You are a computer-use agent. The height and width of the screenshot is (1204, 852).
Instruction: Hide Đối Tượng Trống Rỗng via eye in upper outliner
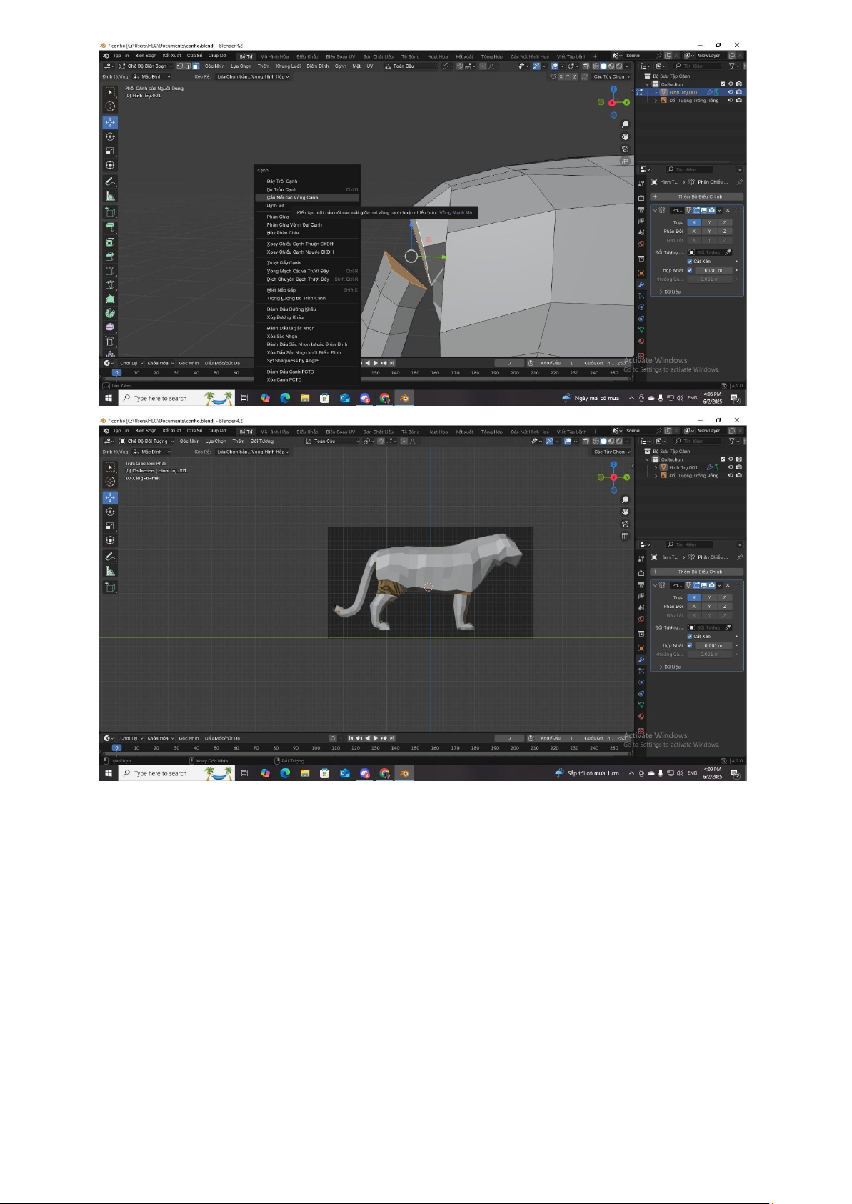(731, 100)
